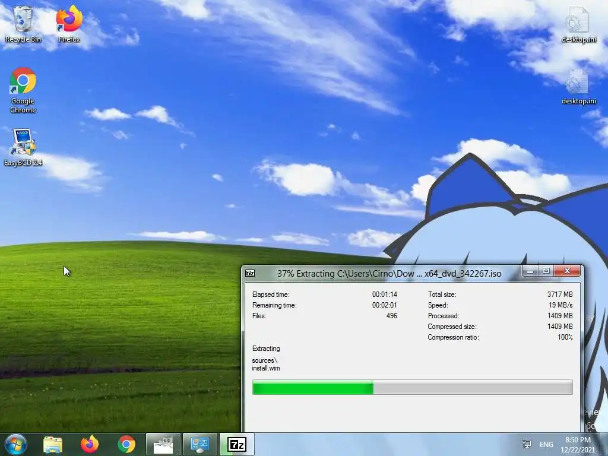Switch to the folder window taskbar button
Viewport: 608px width, 456px height.
point(163,444)
